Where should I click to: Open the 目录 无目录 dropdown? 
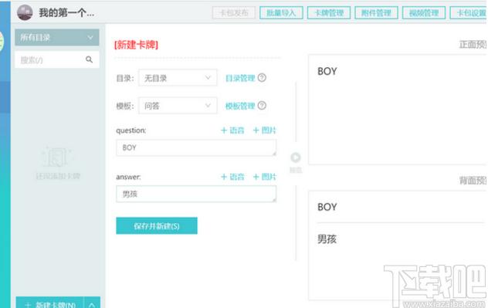pos(178,78)
